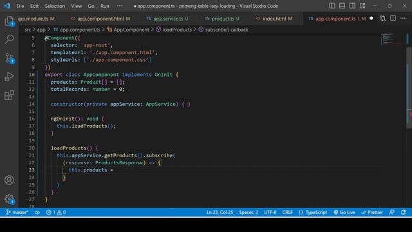412x232 pixels.
Task: Click line number 10 in gutter
Action: (32, 75)
